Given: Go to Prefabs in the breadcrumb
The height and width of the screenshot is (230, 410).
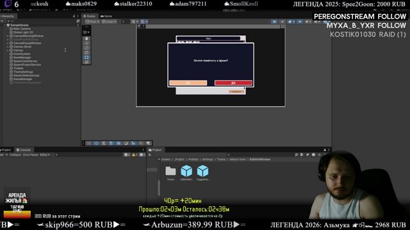Looking at the screenshot, I should tap(193, 159).
